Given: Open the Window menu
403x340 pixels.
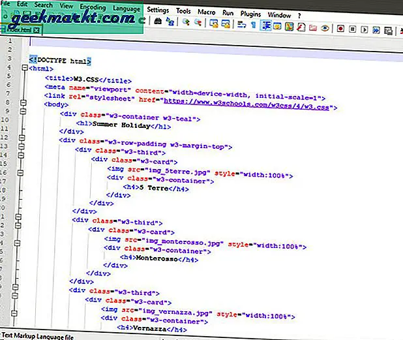Looking at the screenshot, I should coord(279,15).
